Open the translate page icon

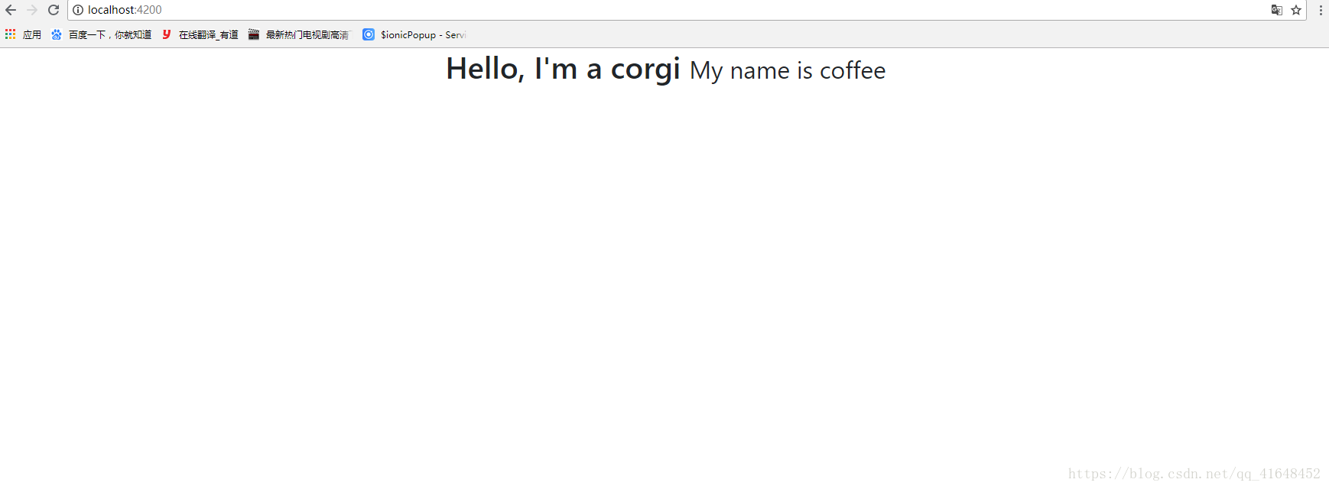click(1276, 10)
